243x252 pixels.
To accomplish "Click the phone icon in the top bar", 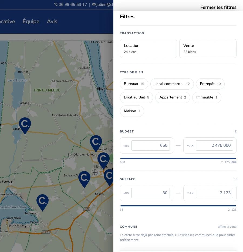I will (x=56, y=4).
